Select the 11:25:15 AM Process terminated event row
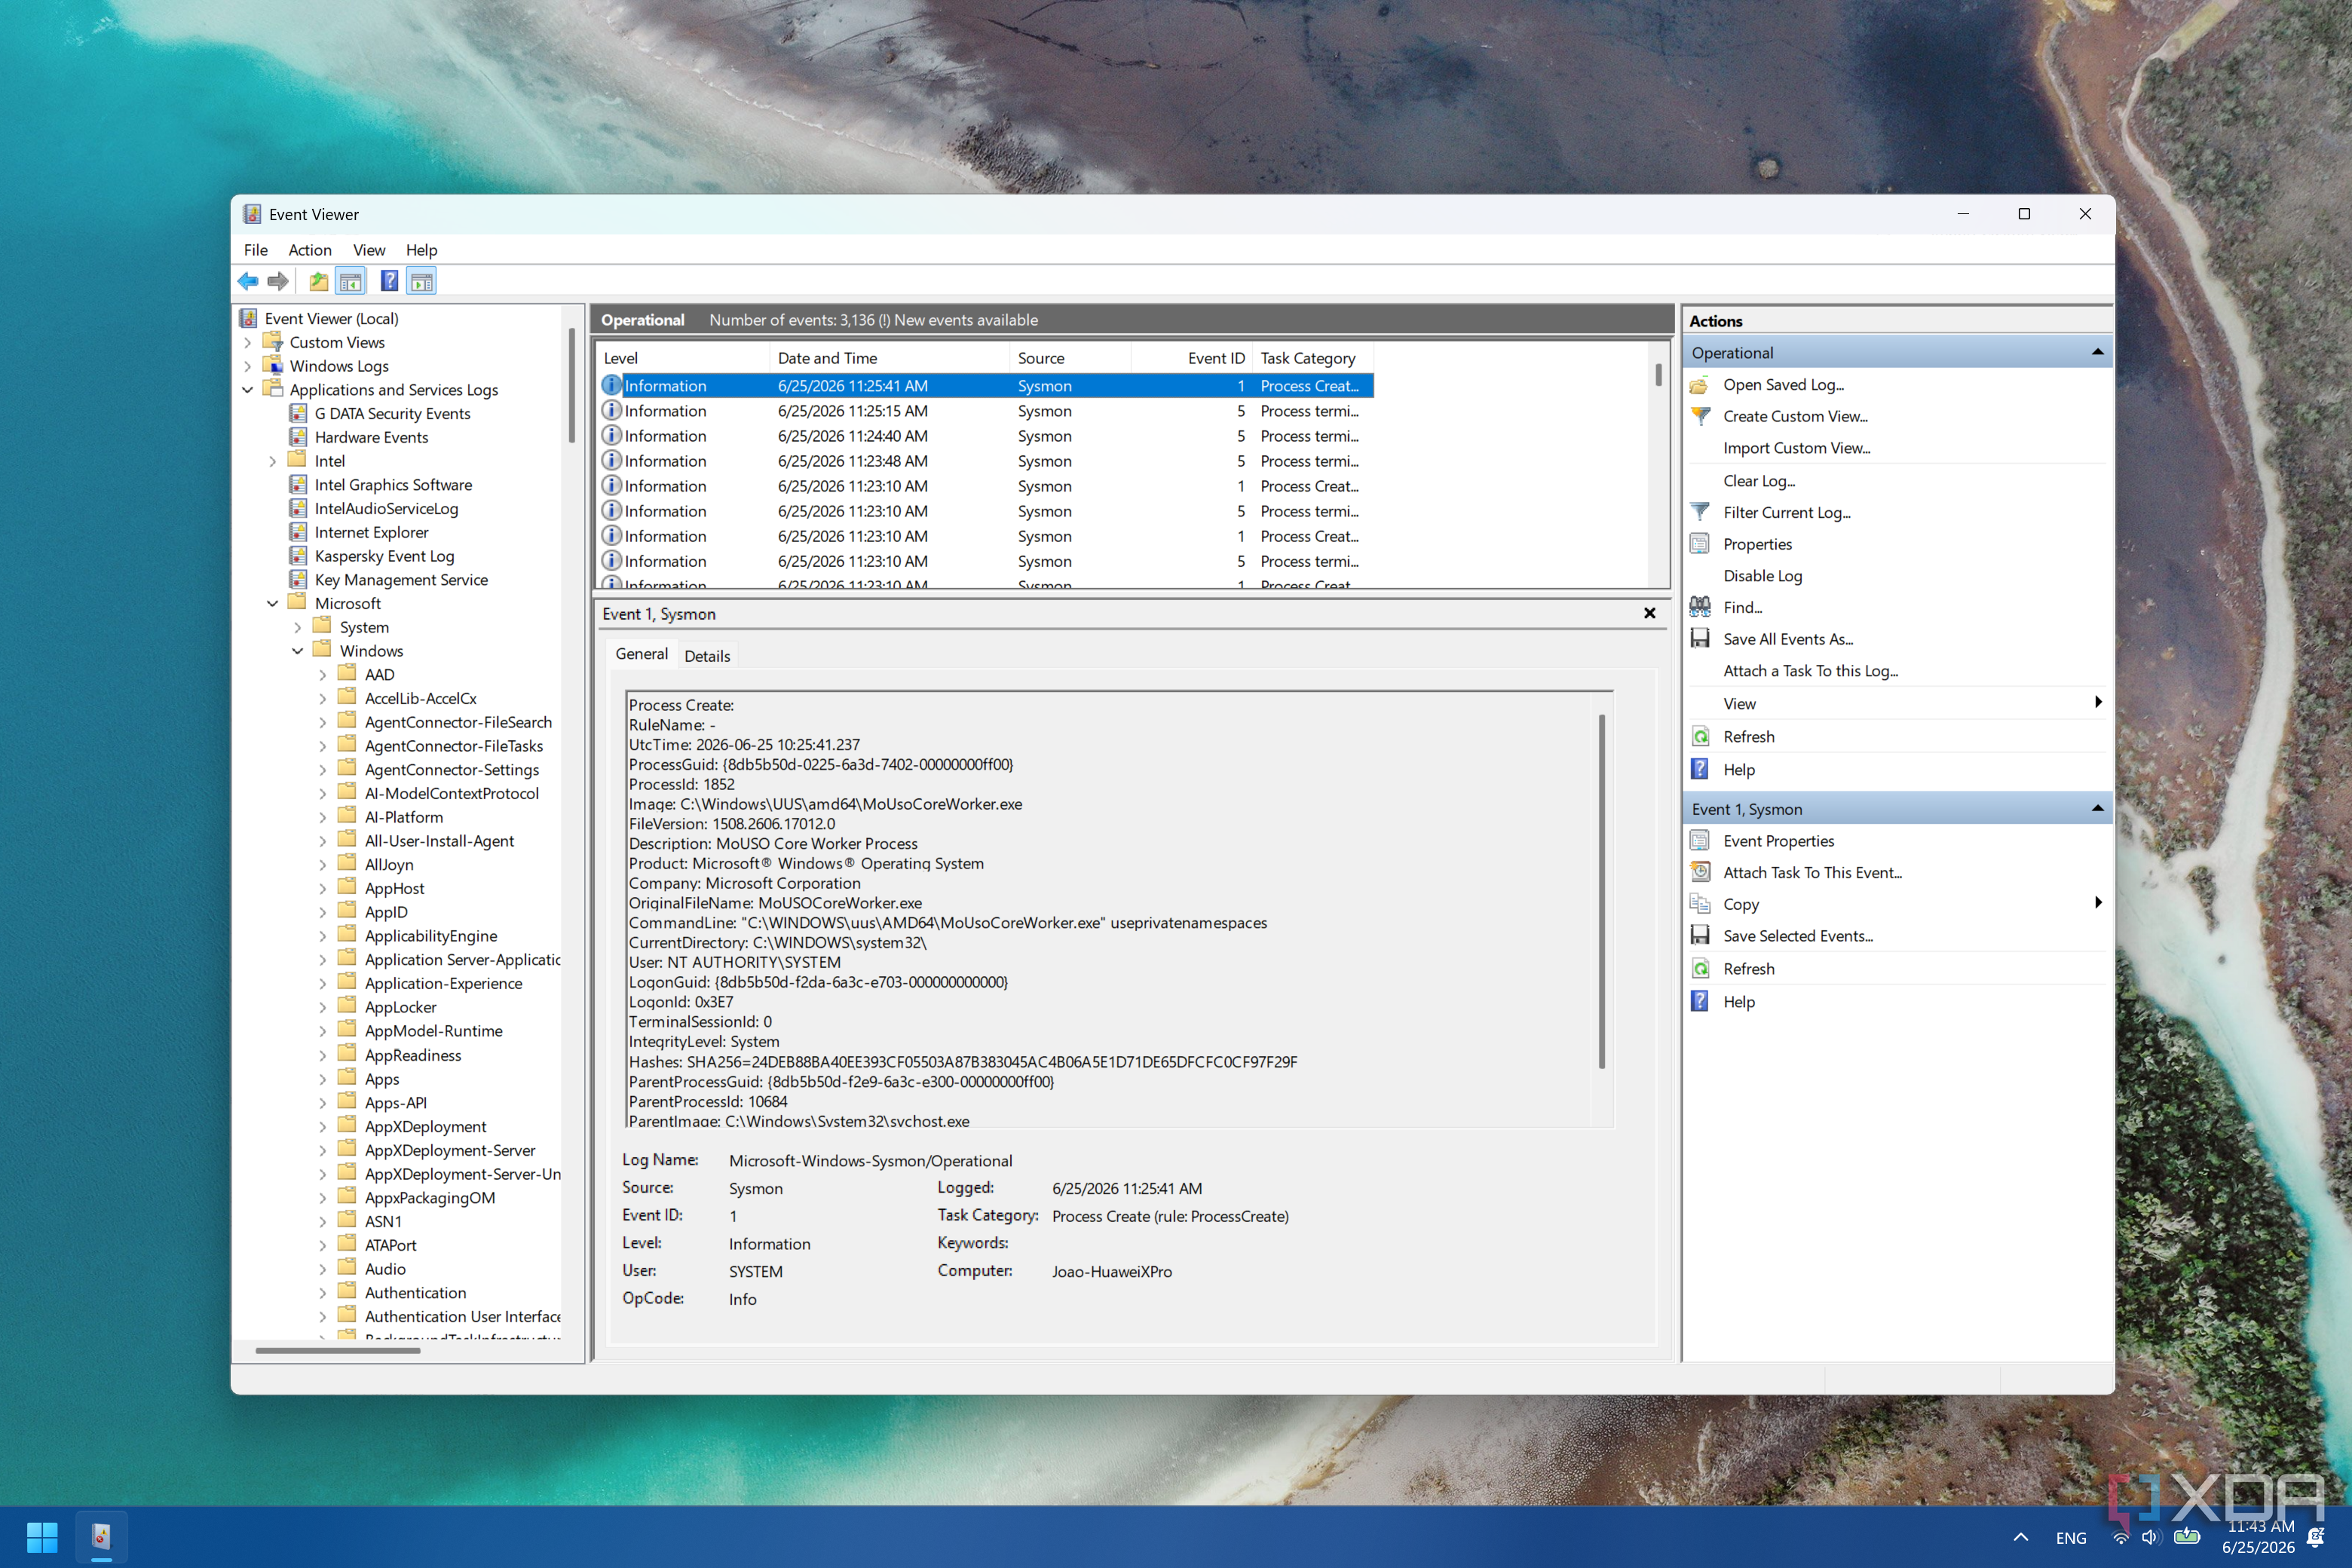2352x1568 pixels. (x=986, y=411)
